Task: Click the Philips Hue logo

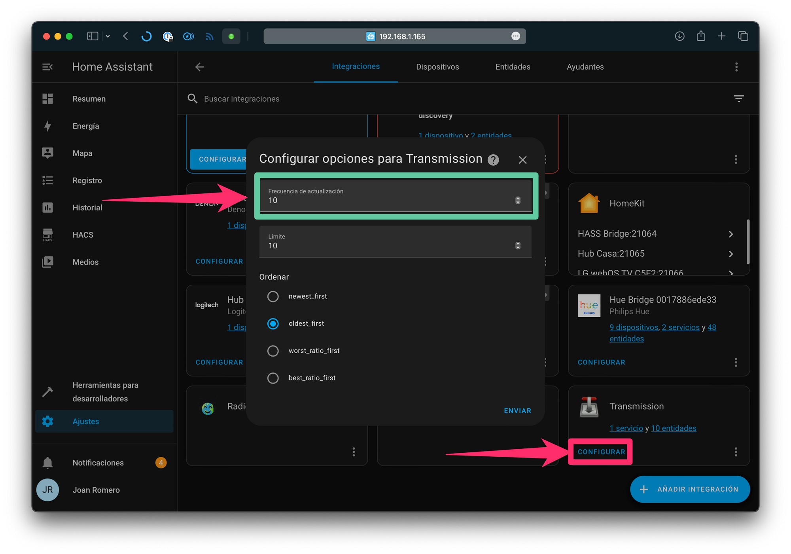Action: pyautogui.click(x=589, y=305)
